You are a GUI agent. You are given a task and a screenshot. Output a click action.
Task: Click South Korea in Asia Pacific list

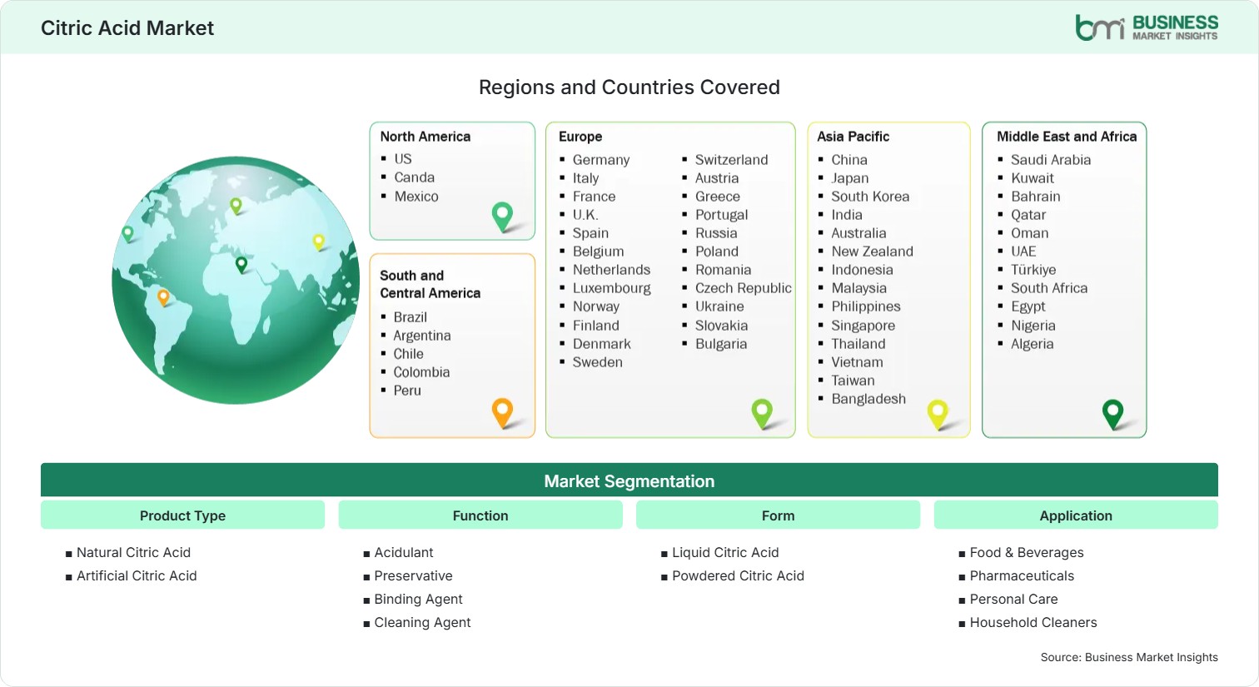tap(870, 197)
